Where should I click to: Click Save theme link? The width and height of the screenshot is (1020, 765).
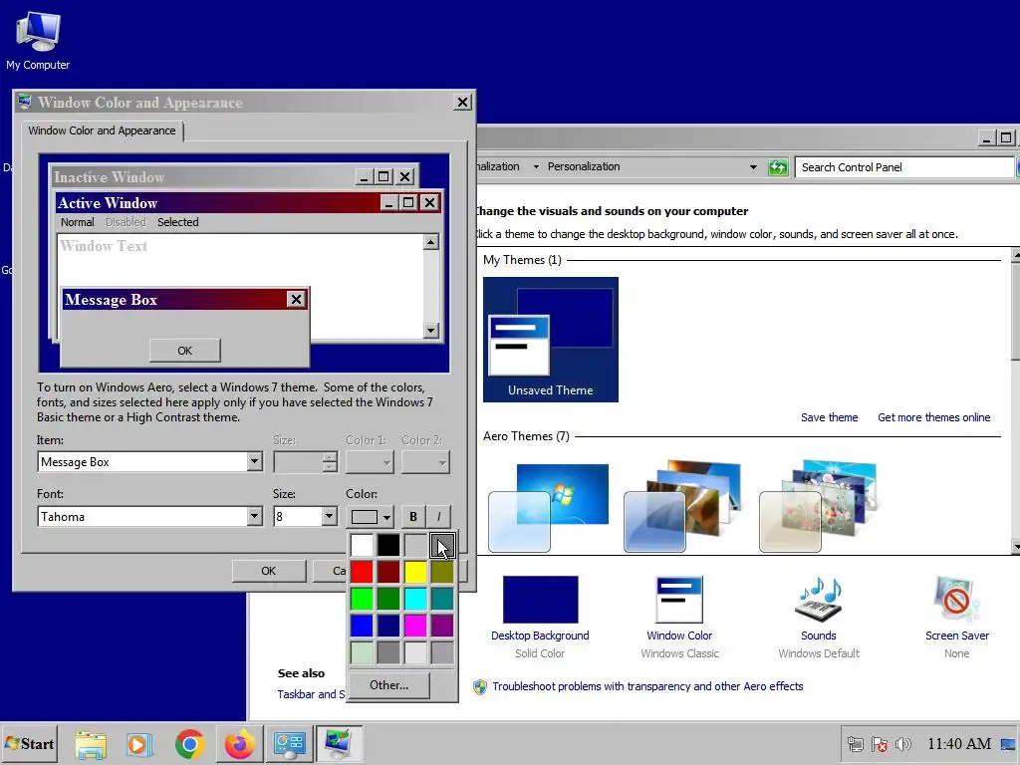point(829,417)
